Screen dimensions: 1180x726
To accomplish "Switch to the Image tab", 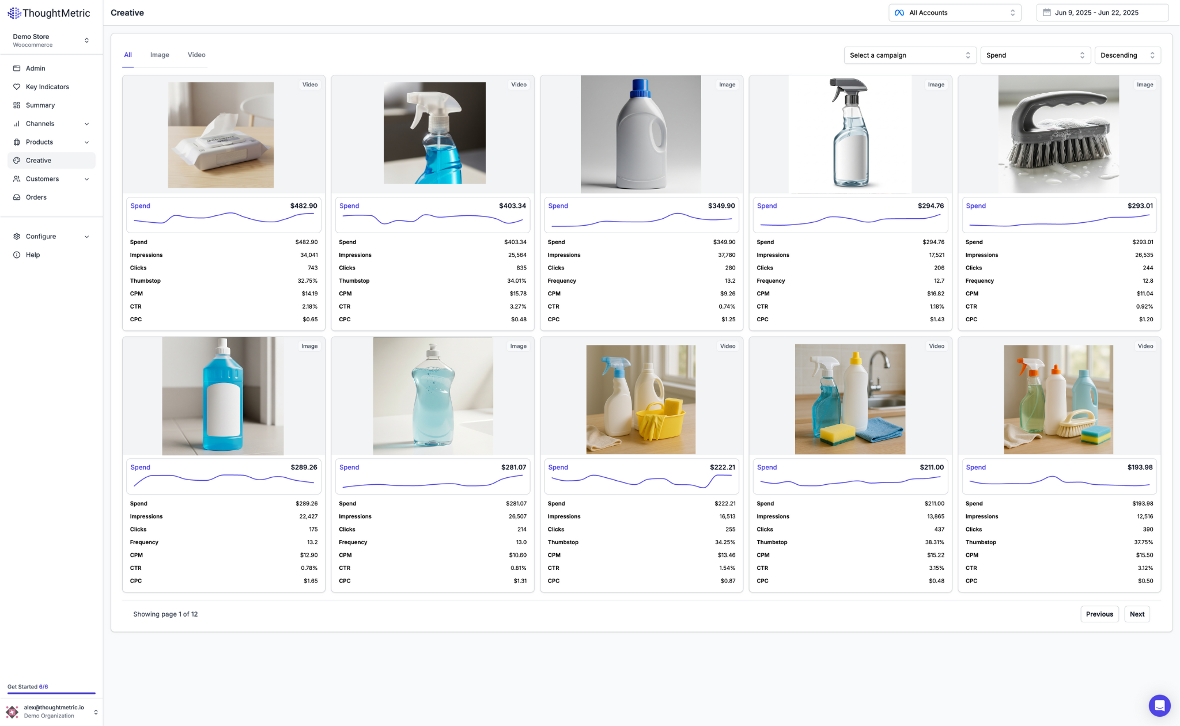I will coord(160,55).
